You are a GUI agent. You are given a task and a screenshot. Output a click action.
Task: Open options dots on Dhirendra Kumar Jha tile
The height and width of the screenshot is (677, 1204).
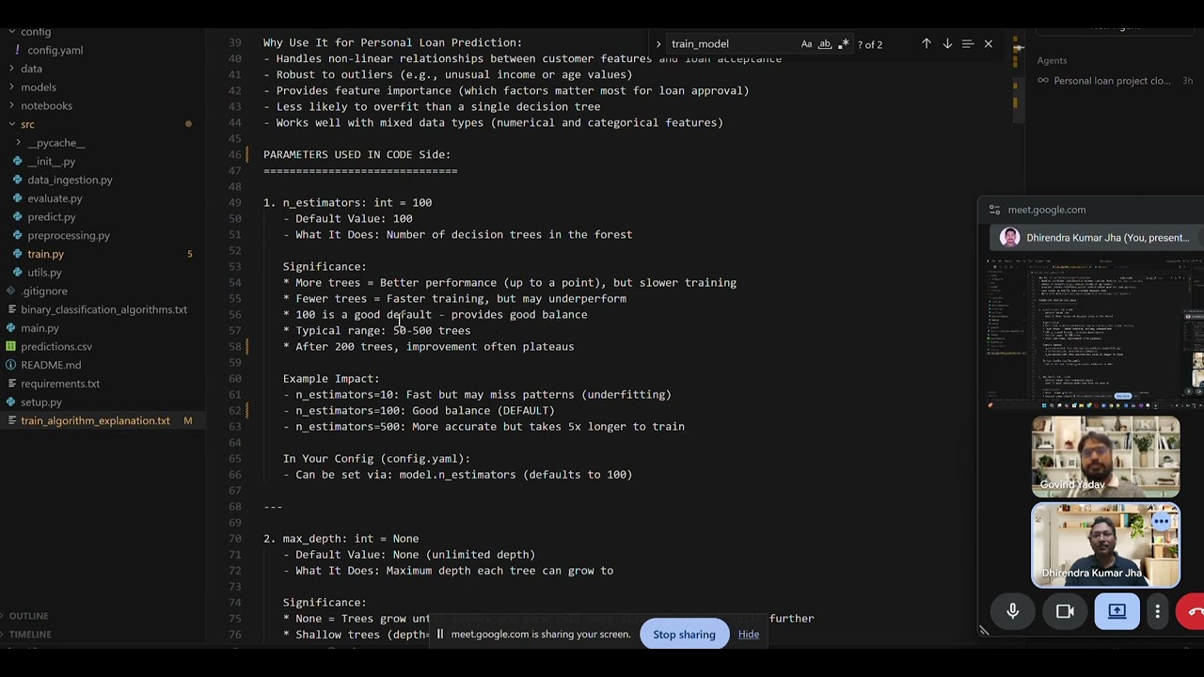[1162, 520]
